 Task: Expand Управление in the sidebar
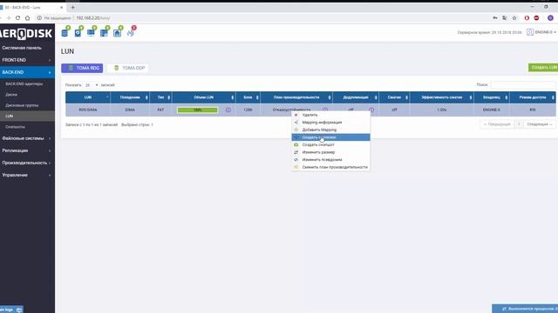(x=27, y=175)
